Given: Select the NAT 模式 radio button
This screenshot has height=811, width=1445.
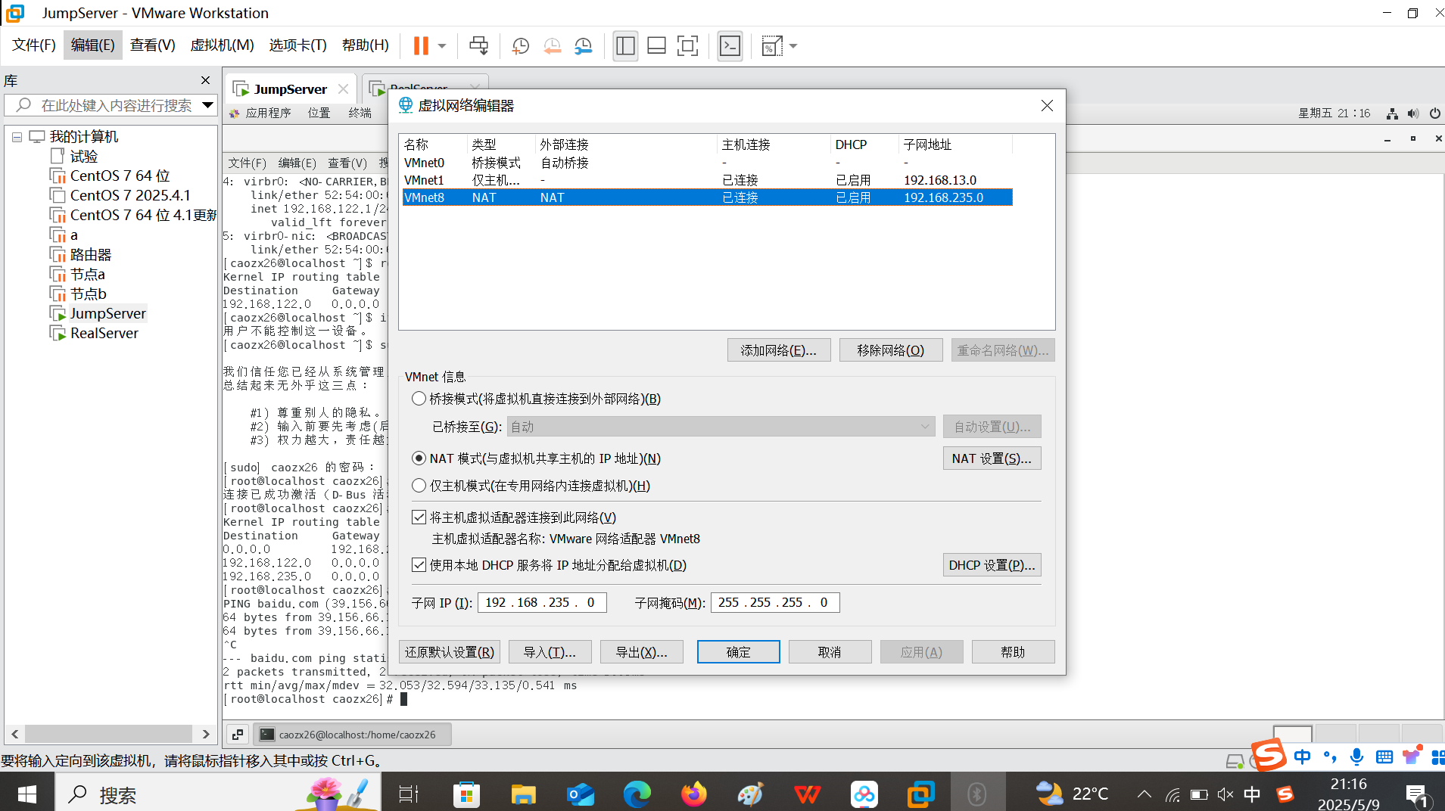Looking at the screenshot, I should (419, 458).
